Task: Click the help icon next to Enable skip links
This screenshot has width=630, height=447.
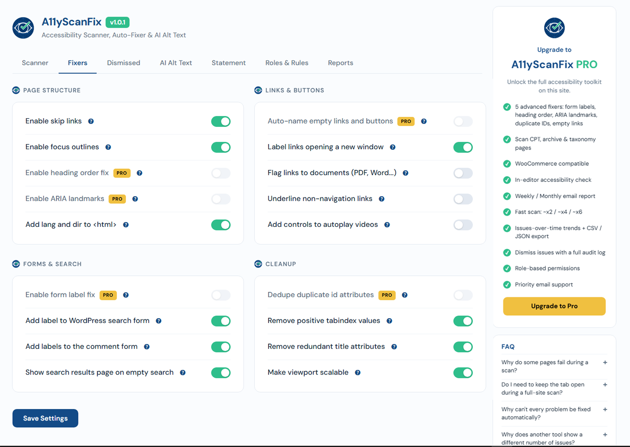Action: coord(91,121)
